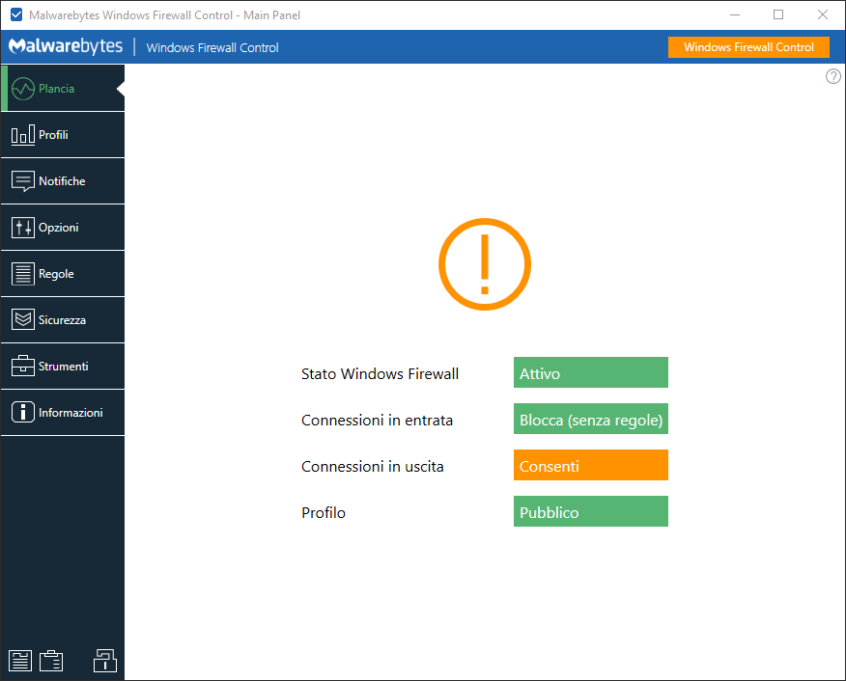Click the orange Windows Firewall Control button

click(x=748, y=47)
